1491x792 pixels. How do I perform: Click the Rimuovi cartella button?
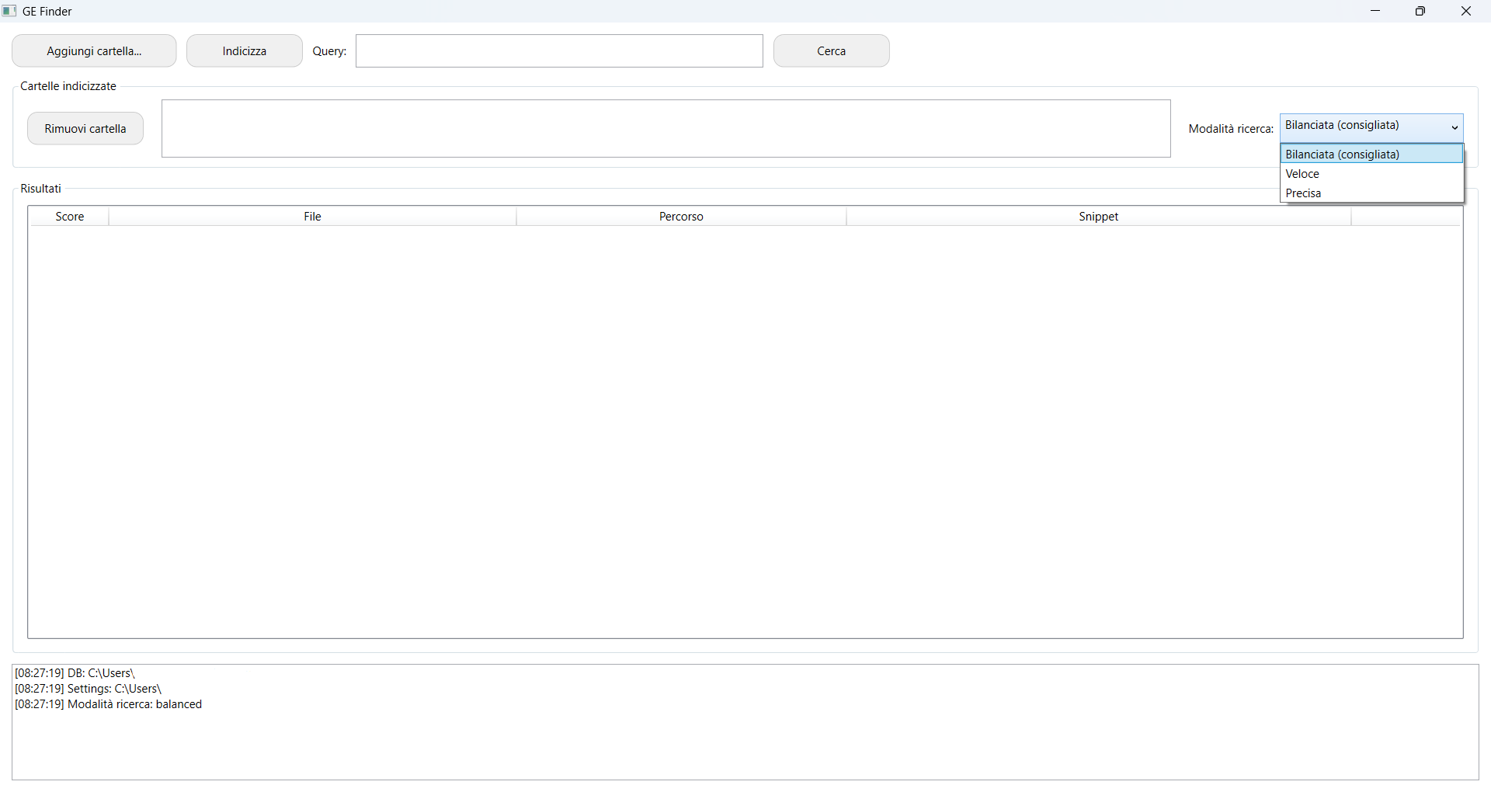coord(85,129)
